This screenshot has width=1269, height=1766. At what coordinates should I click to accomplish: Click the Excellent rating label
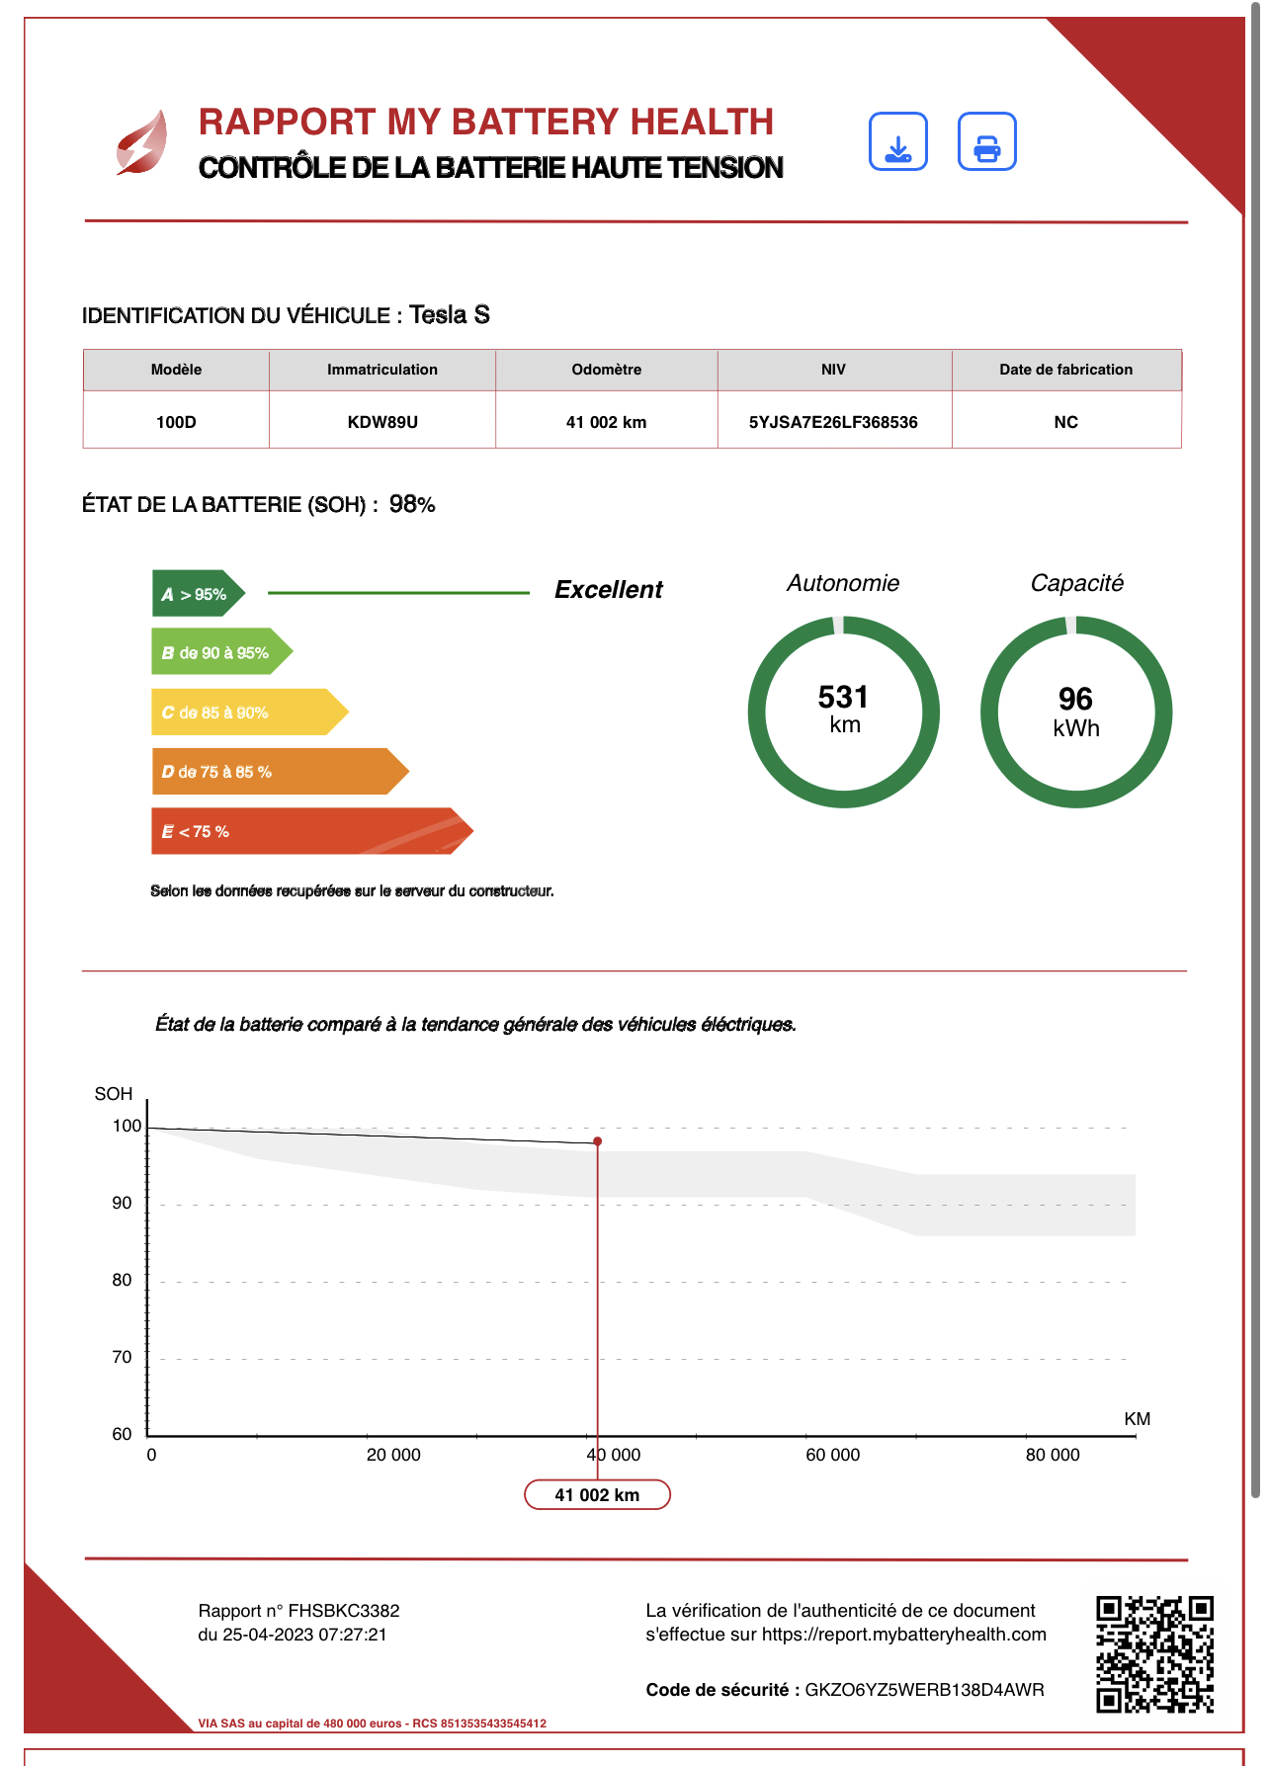(609, 590)
